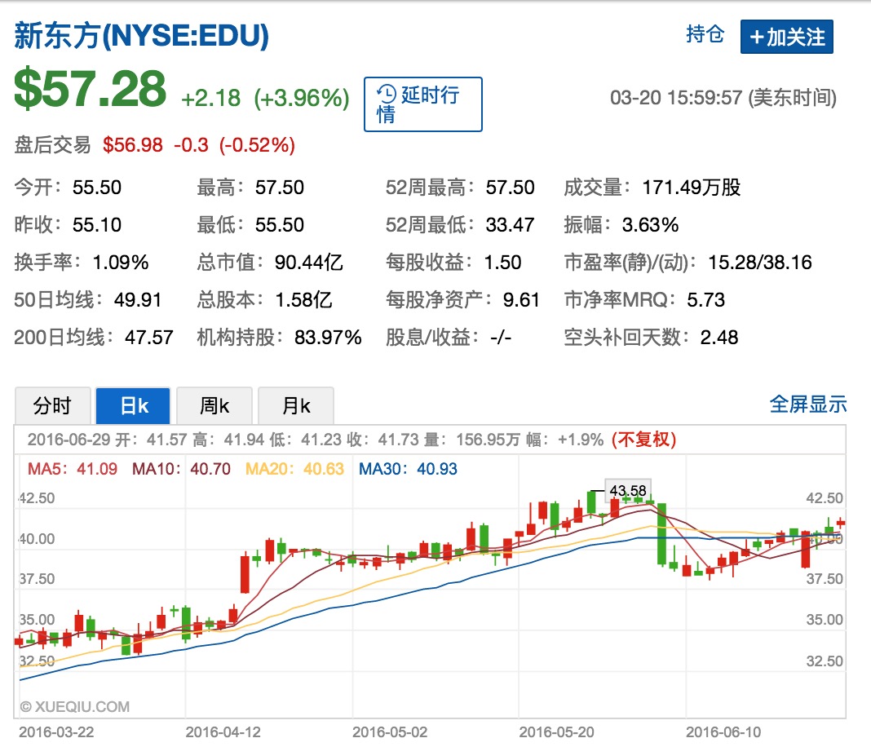This screenshot has height=747, width=871.
Task: Click the 新东方(NYSE:EDU) stock title
Action: point(142,35)
